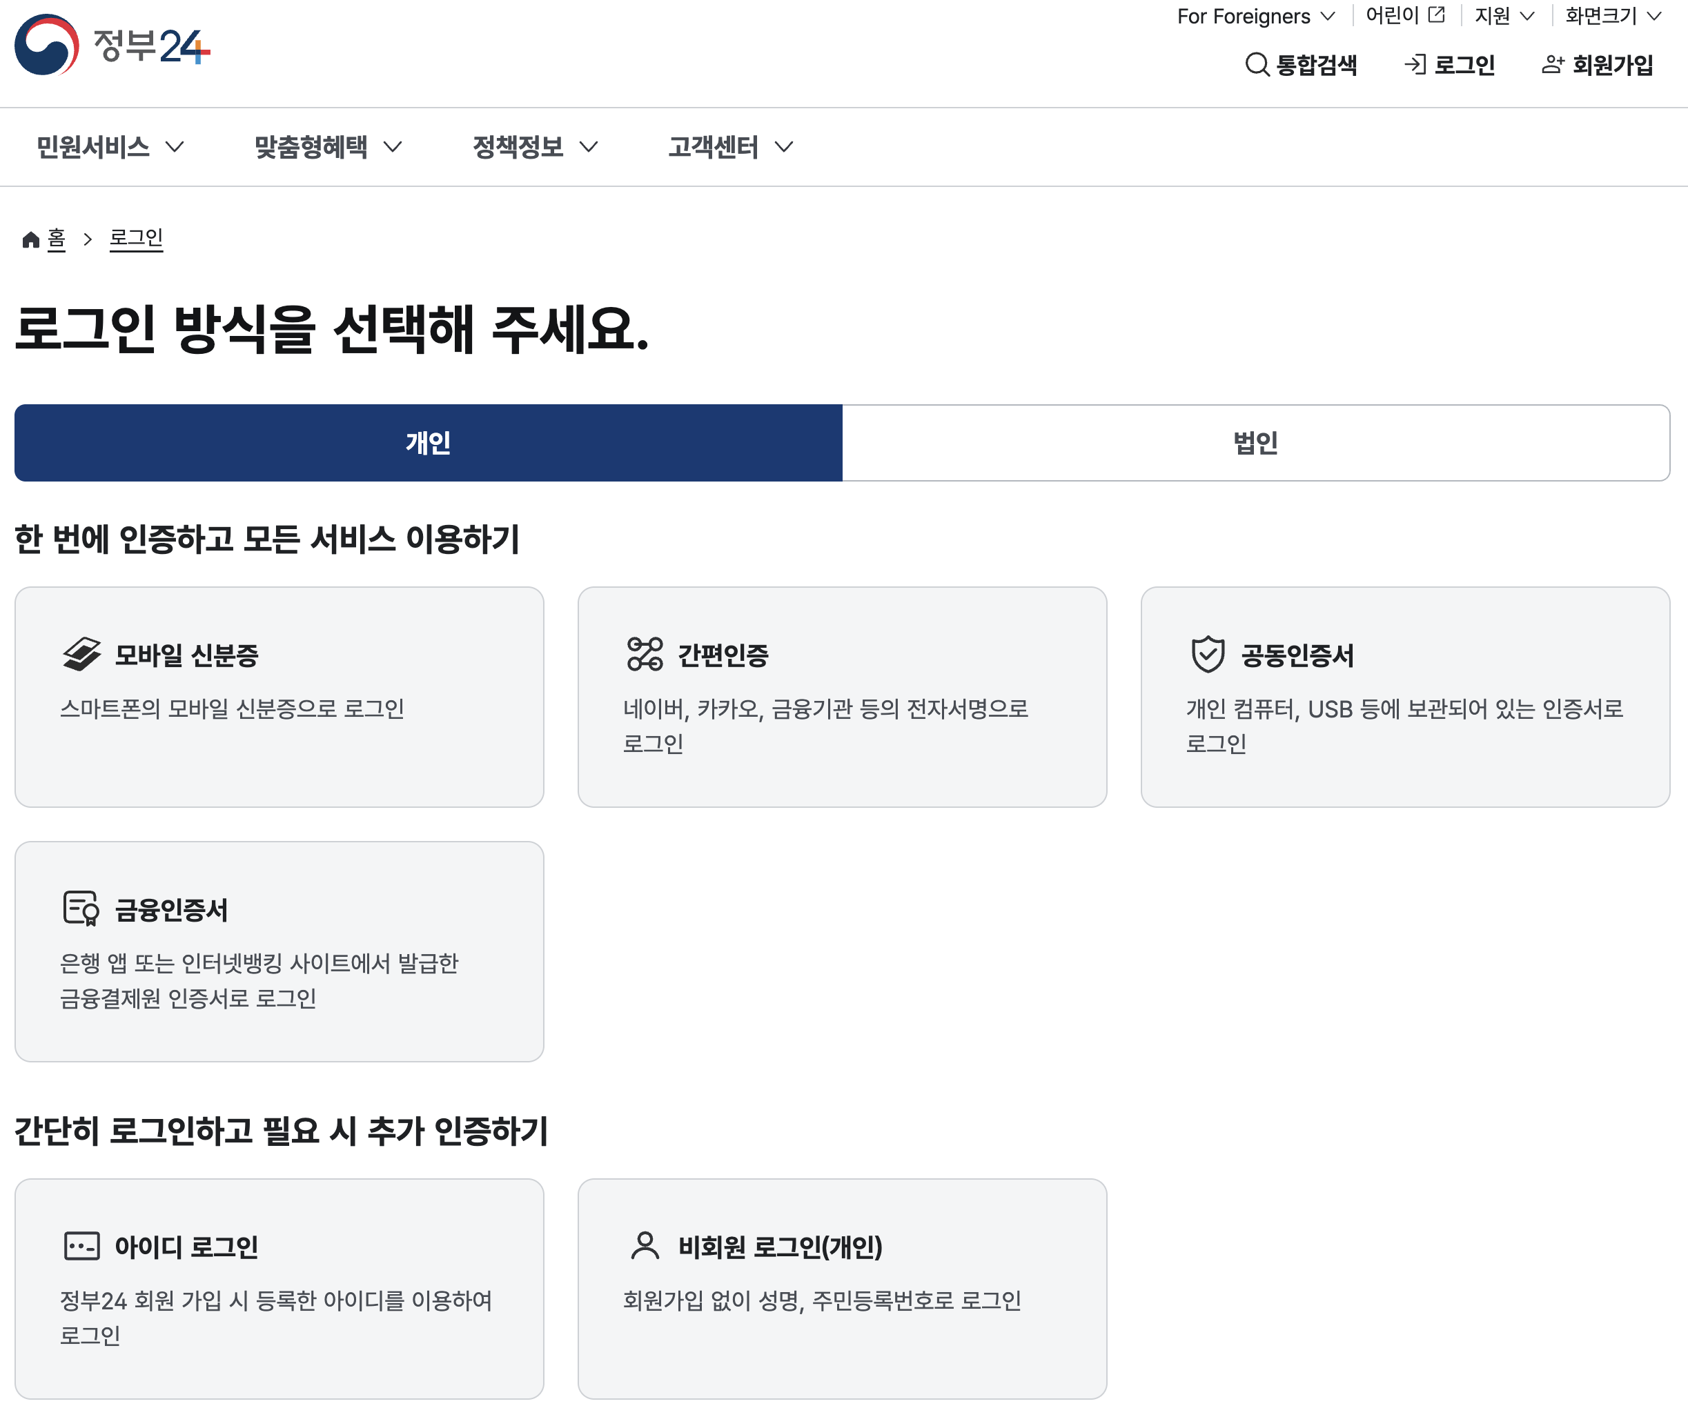Click the 회원가입 link

1597,64
